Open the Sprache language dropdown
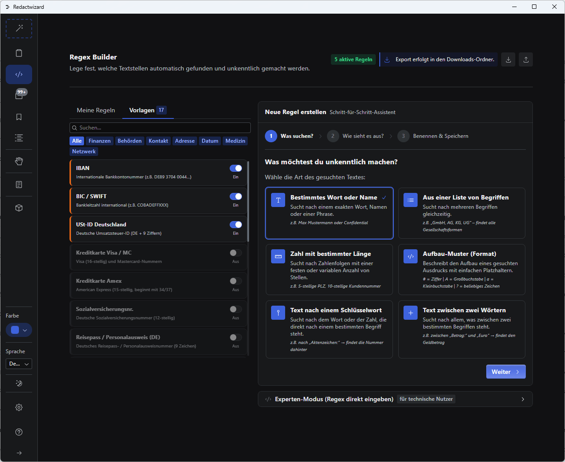565x462 pixels. (19, 364)
